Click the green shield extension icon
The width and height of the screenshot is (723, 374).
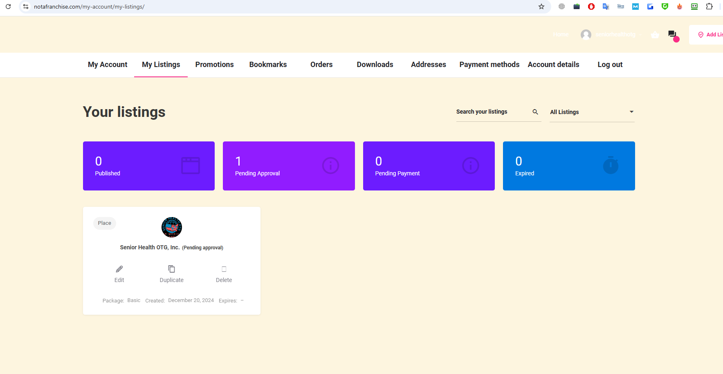pyautogui.click(x=665, y=7)
